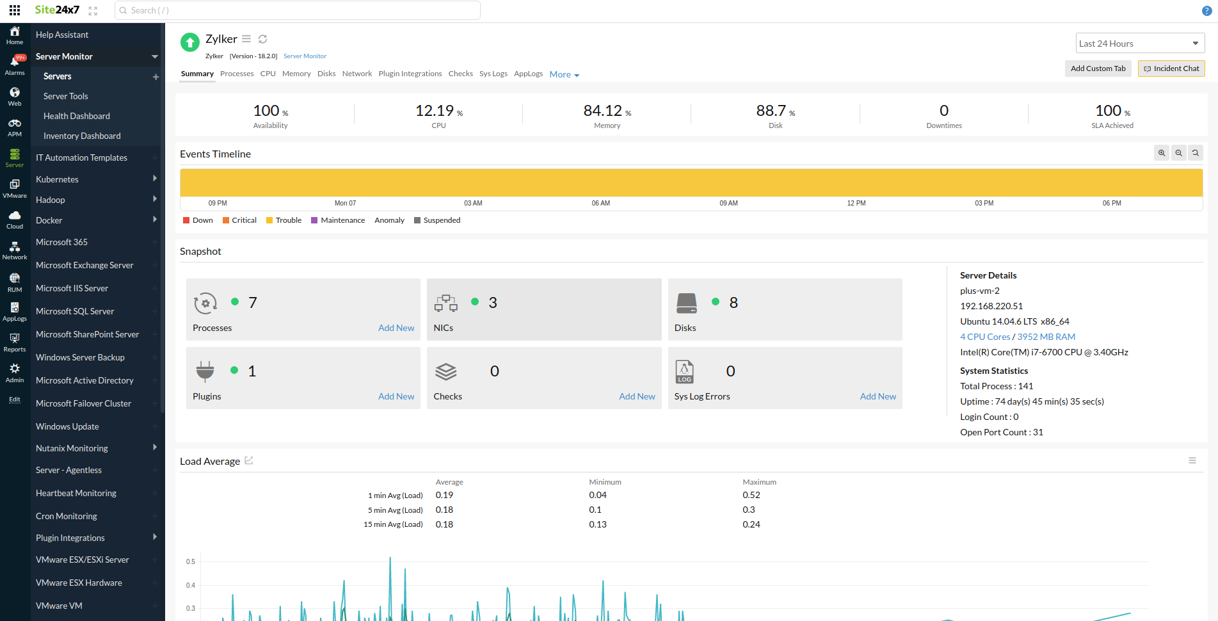
Task: Open the 4 CPU Cores details link
Action: 984,336
